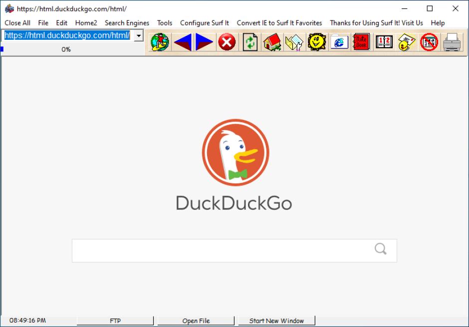Select the URL address bar text field

coord(67,35)
